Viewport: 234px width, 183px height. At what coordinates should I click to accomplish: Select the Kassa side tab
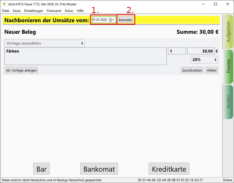point(228,67)
